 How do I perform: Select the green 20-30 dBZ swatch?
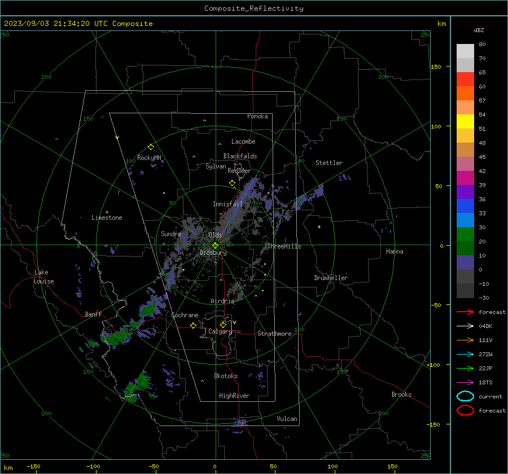click(465, 234)
